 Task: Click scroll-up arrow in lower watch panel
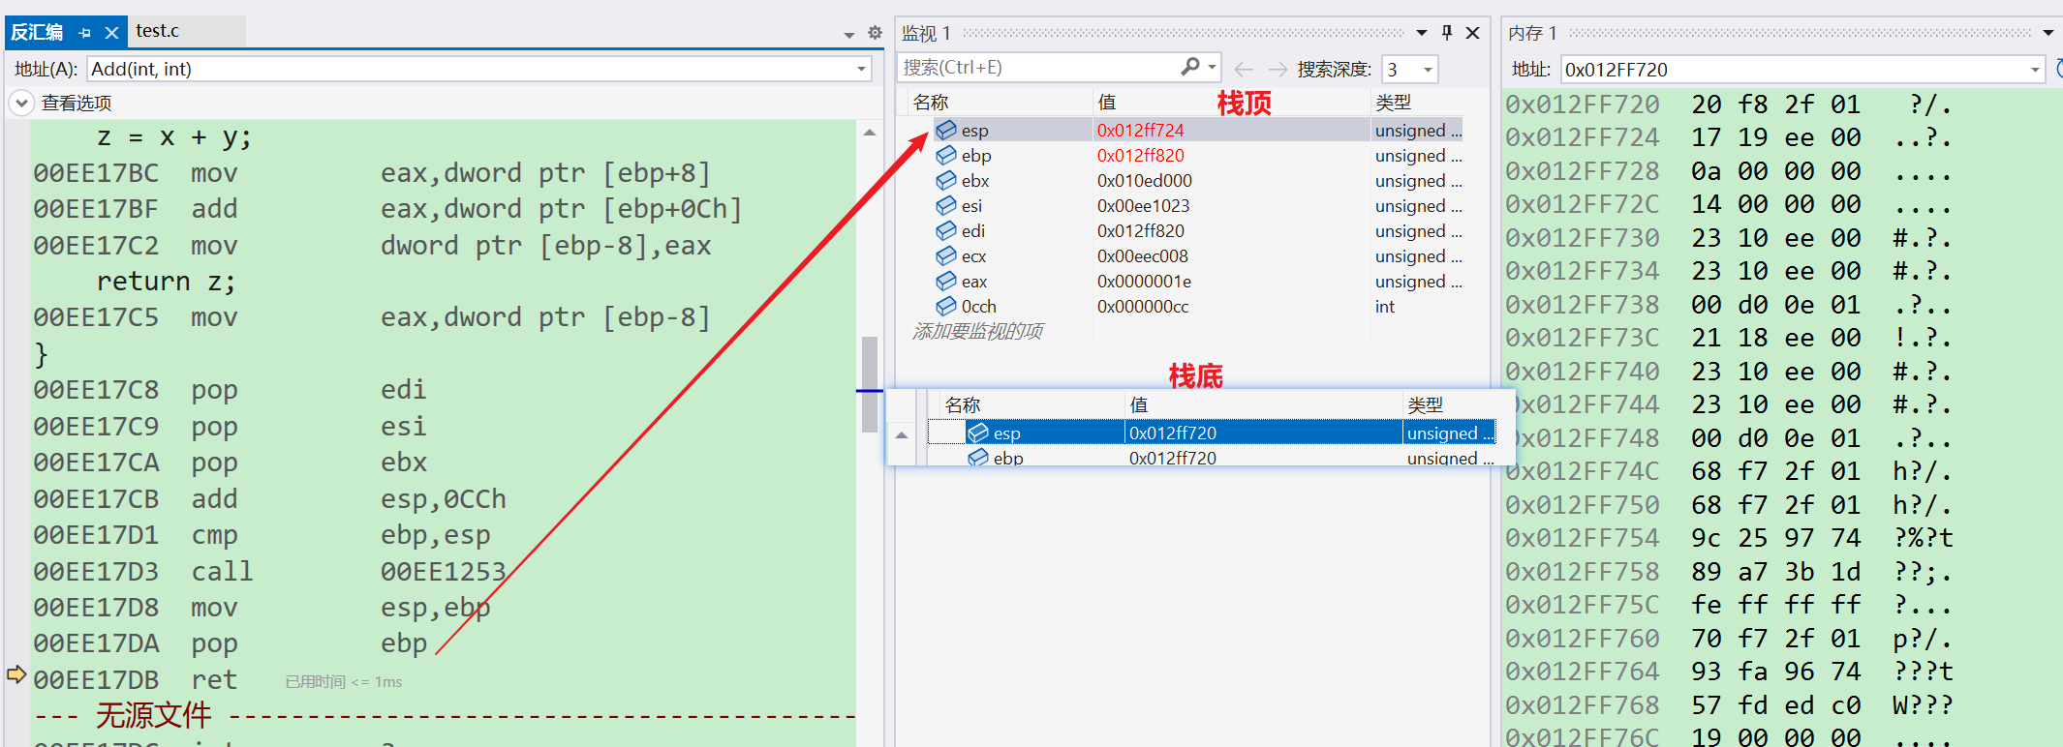[x=902, y=435]
